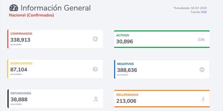
Task: Click the dashboard gauge icon beside Información General
Action: [x=14, y=8]
